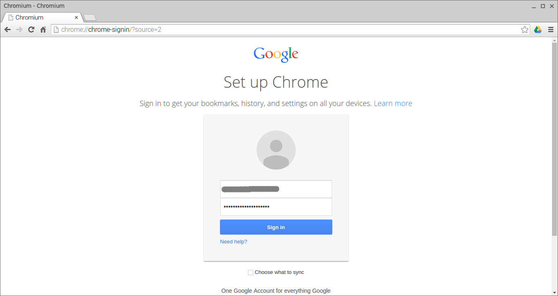Click the 'Set up Chrome' heading
Image resolution: width=558 pixels, height=296 pixels.
(276, 82)
